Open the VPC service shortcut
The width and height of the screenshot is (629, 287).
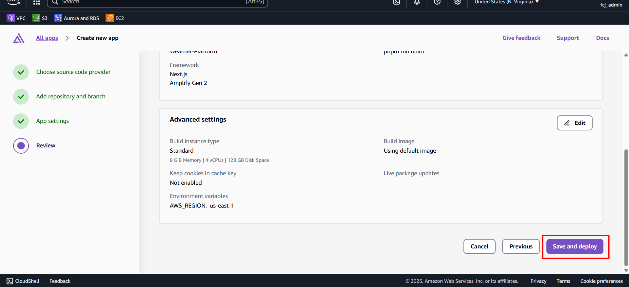coord(16,18)
